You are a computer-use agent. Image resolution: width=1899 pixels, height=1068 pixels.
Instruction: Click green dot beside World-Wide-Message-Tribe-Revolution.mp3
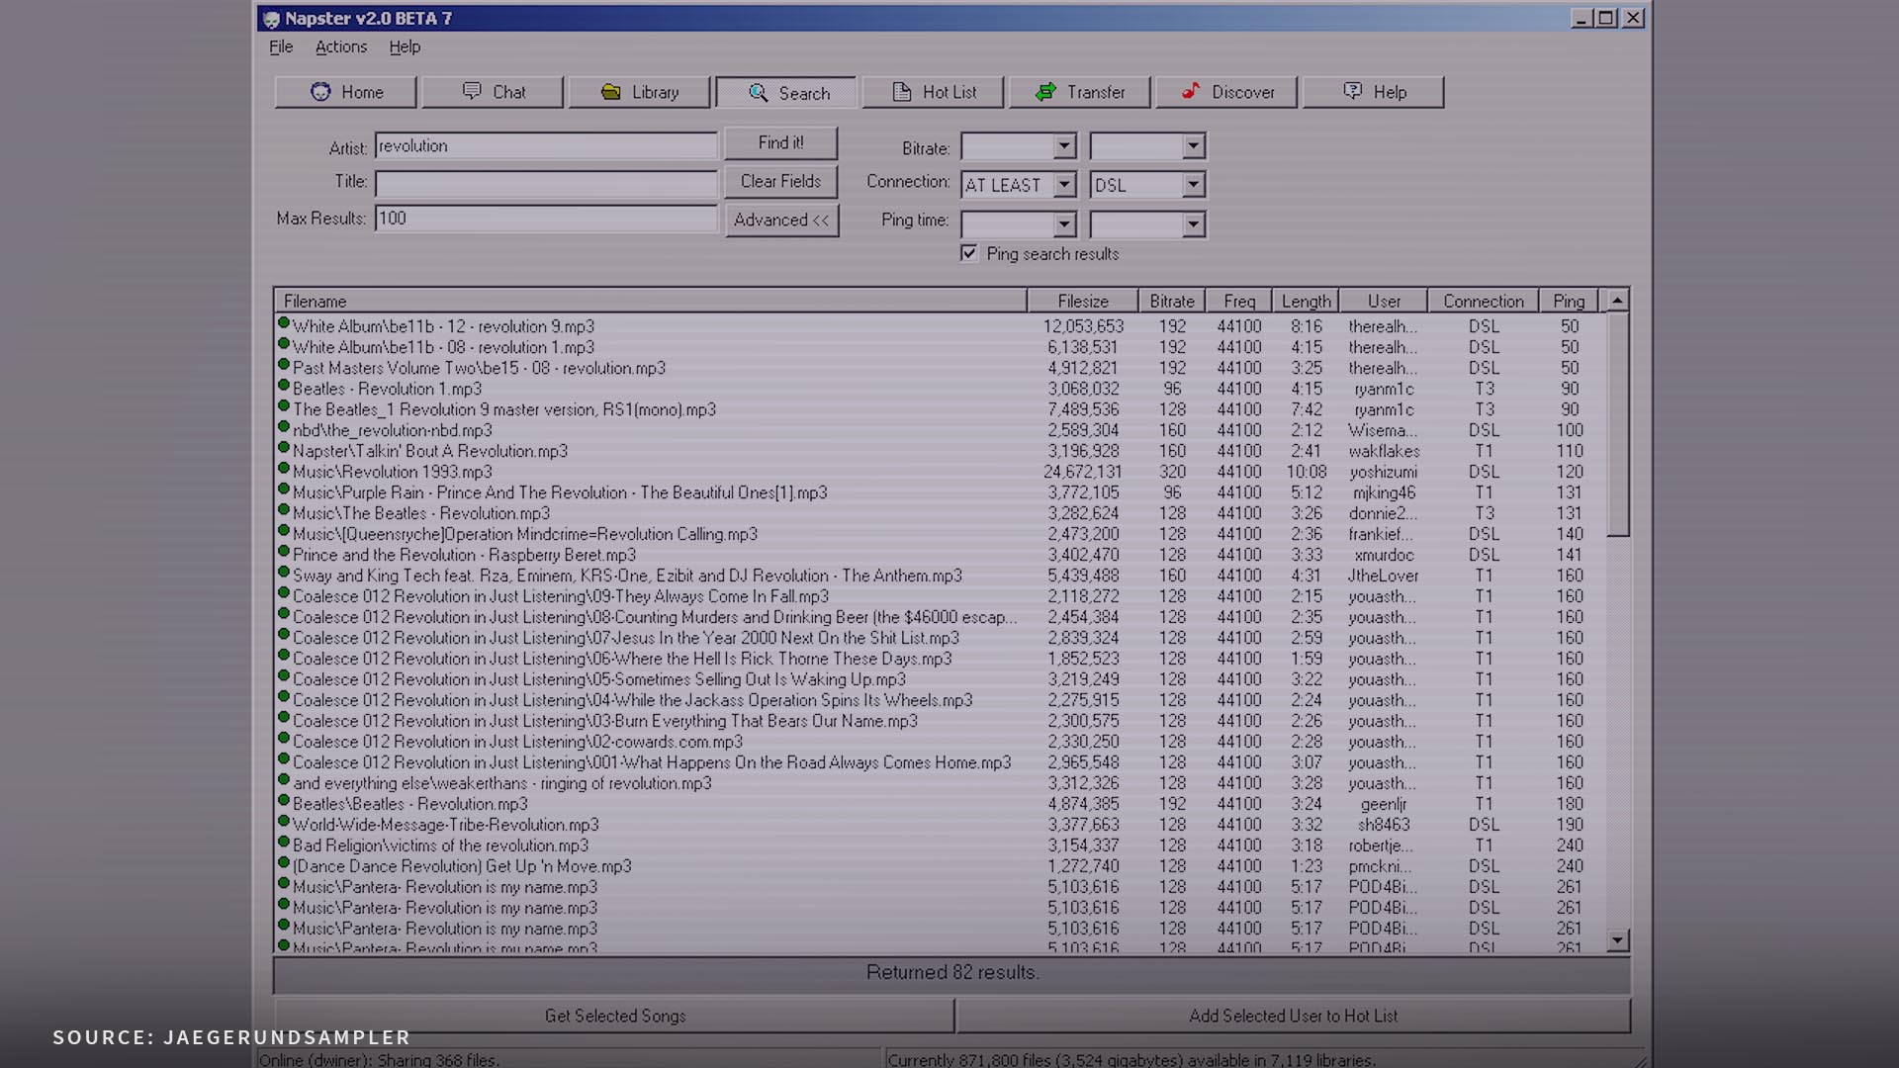pyautogui.click(x=284, y=821)
